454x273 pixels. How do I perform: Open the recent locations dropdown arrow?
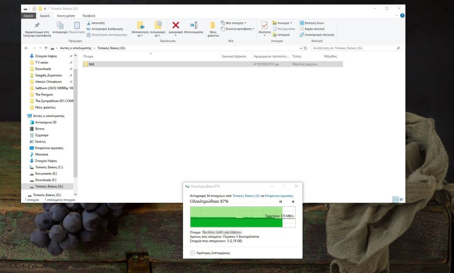click(x=40, y=48)
